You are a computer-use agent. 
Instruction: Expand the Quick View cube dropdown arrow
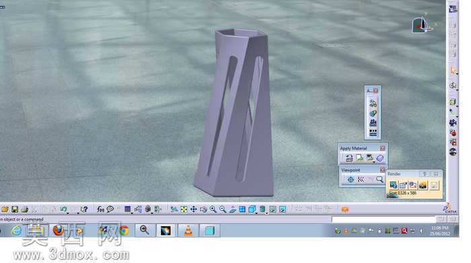coord(256,213)
